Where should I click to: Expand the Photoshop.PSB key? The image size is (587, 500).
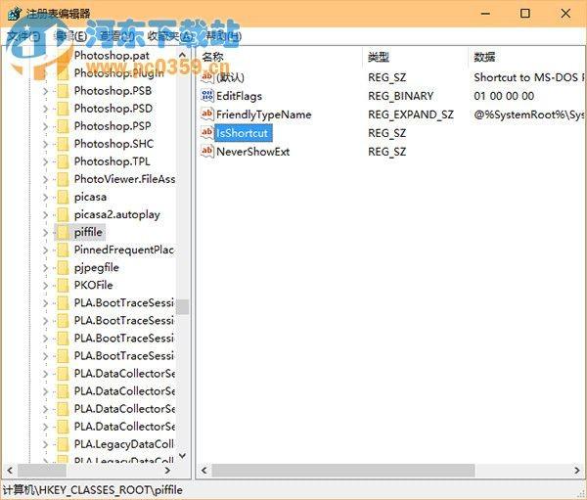click(45, 91)
